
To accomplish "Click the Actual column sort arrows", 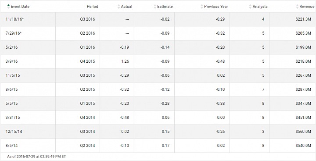I will (118, 7).
